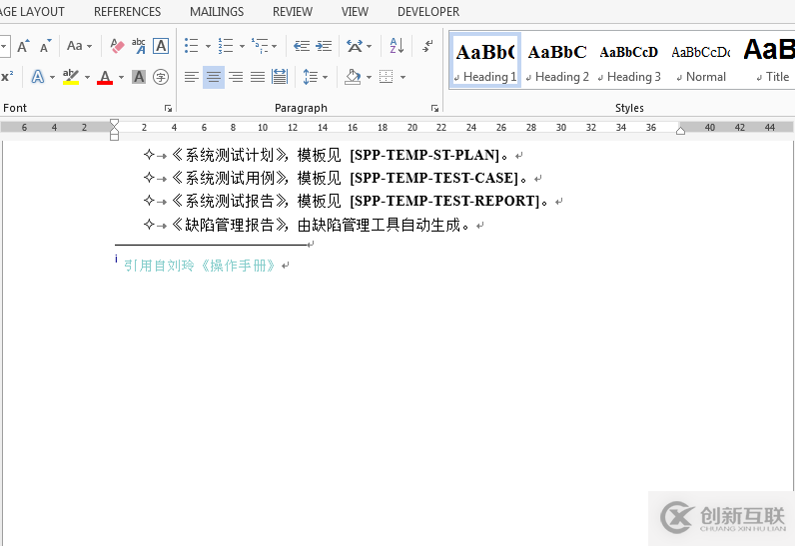Click the Shrink Font icon
795x546 pixels.
click(x=46, y=46)
